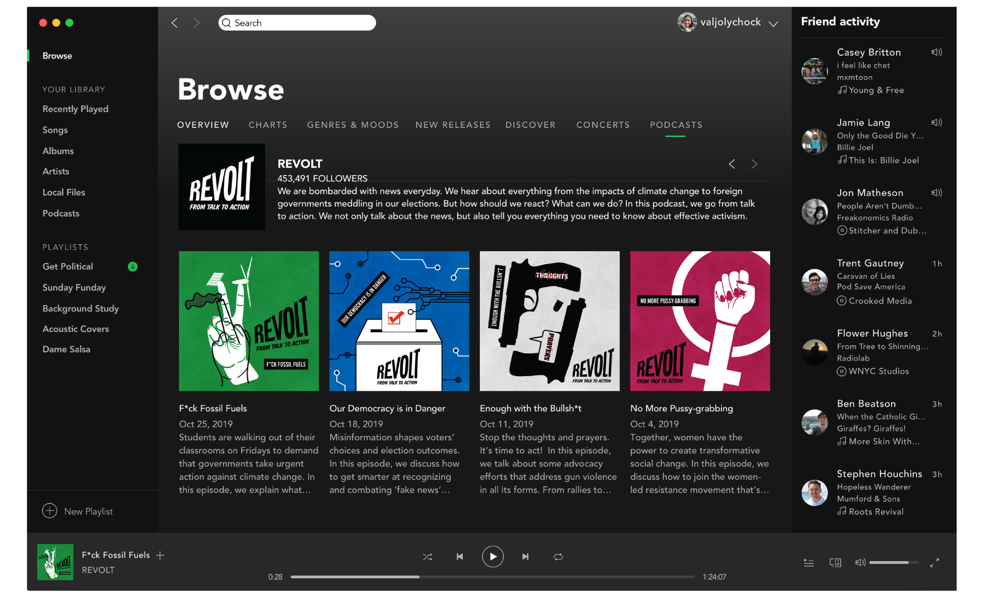
Task: Open the Dame Salsa playlist
Action: pyautogui.click(x=67, y=349)
